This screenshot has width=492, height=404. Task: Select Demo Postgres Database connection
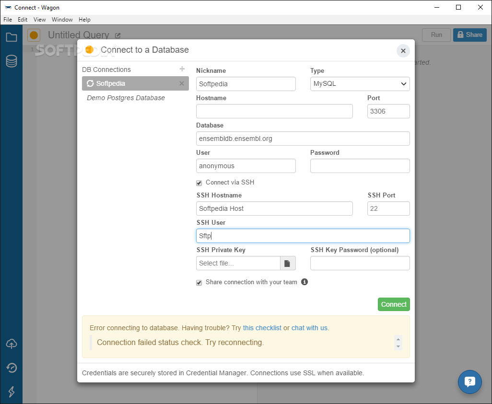coord(126,98)
